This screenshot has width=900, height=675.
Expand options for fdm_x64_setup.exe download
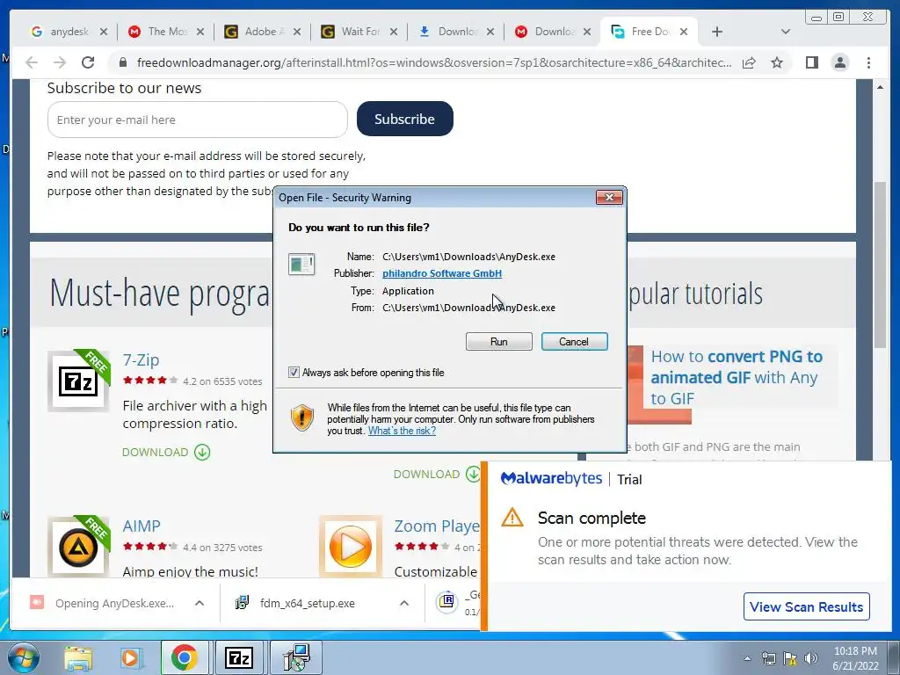(404, 603)
